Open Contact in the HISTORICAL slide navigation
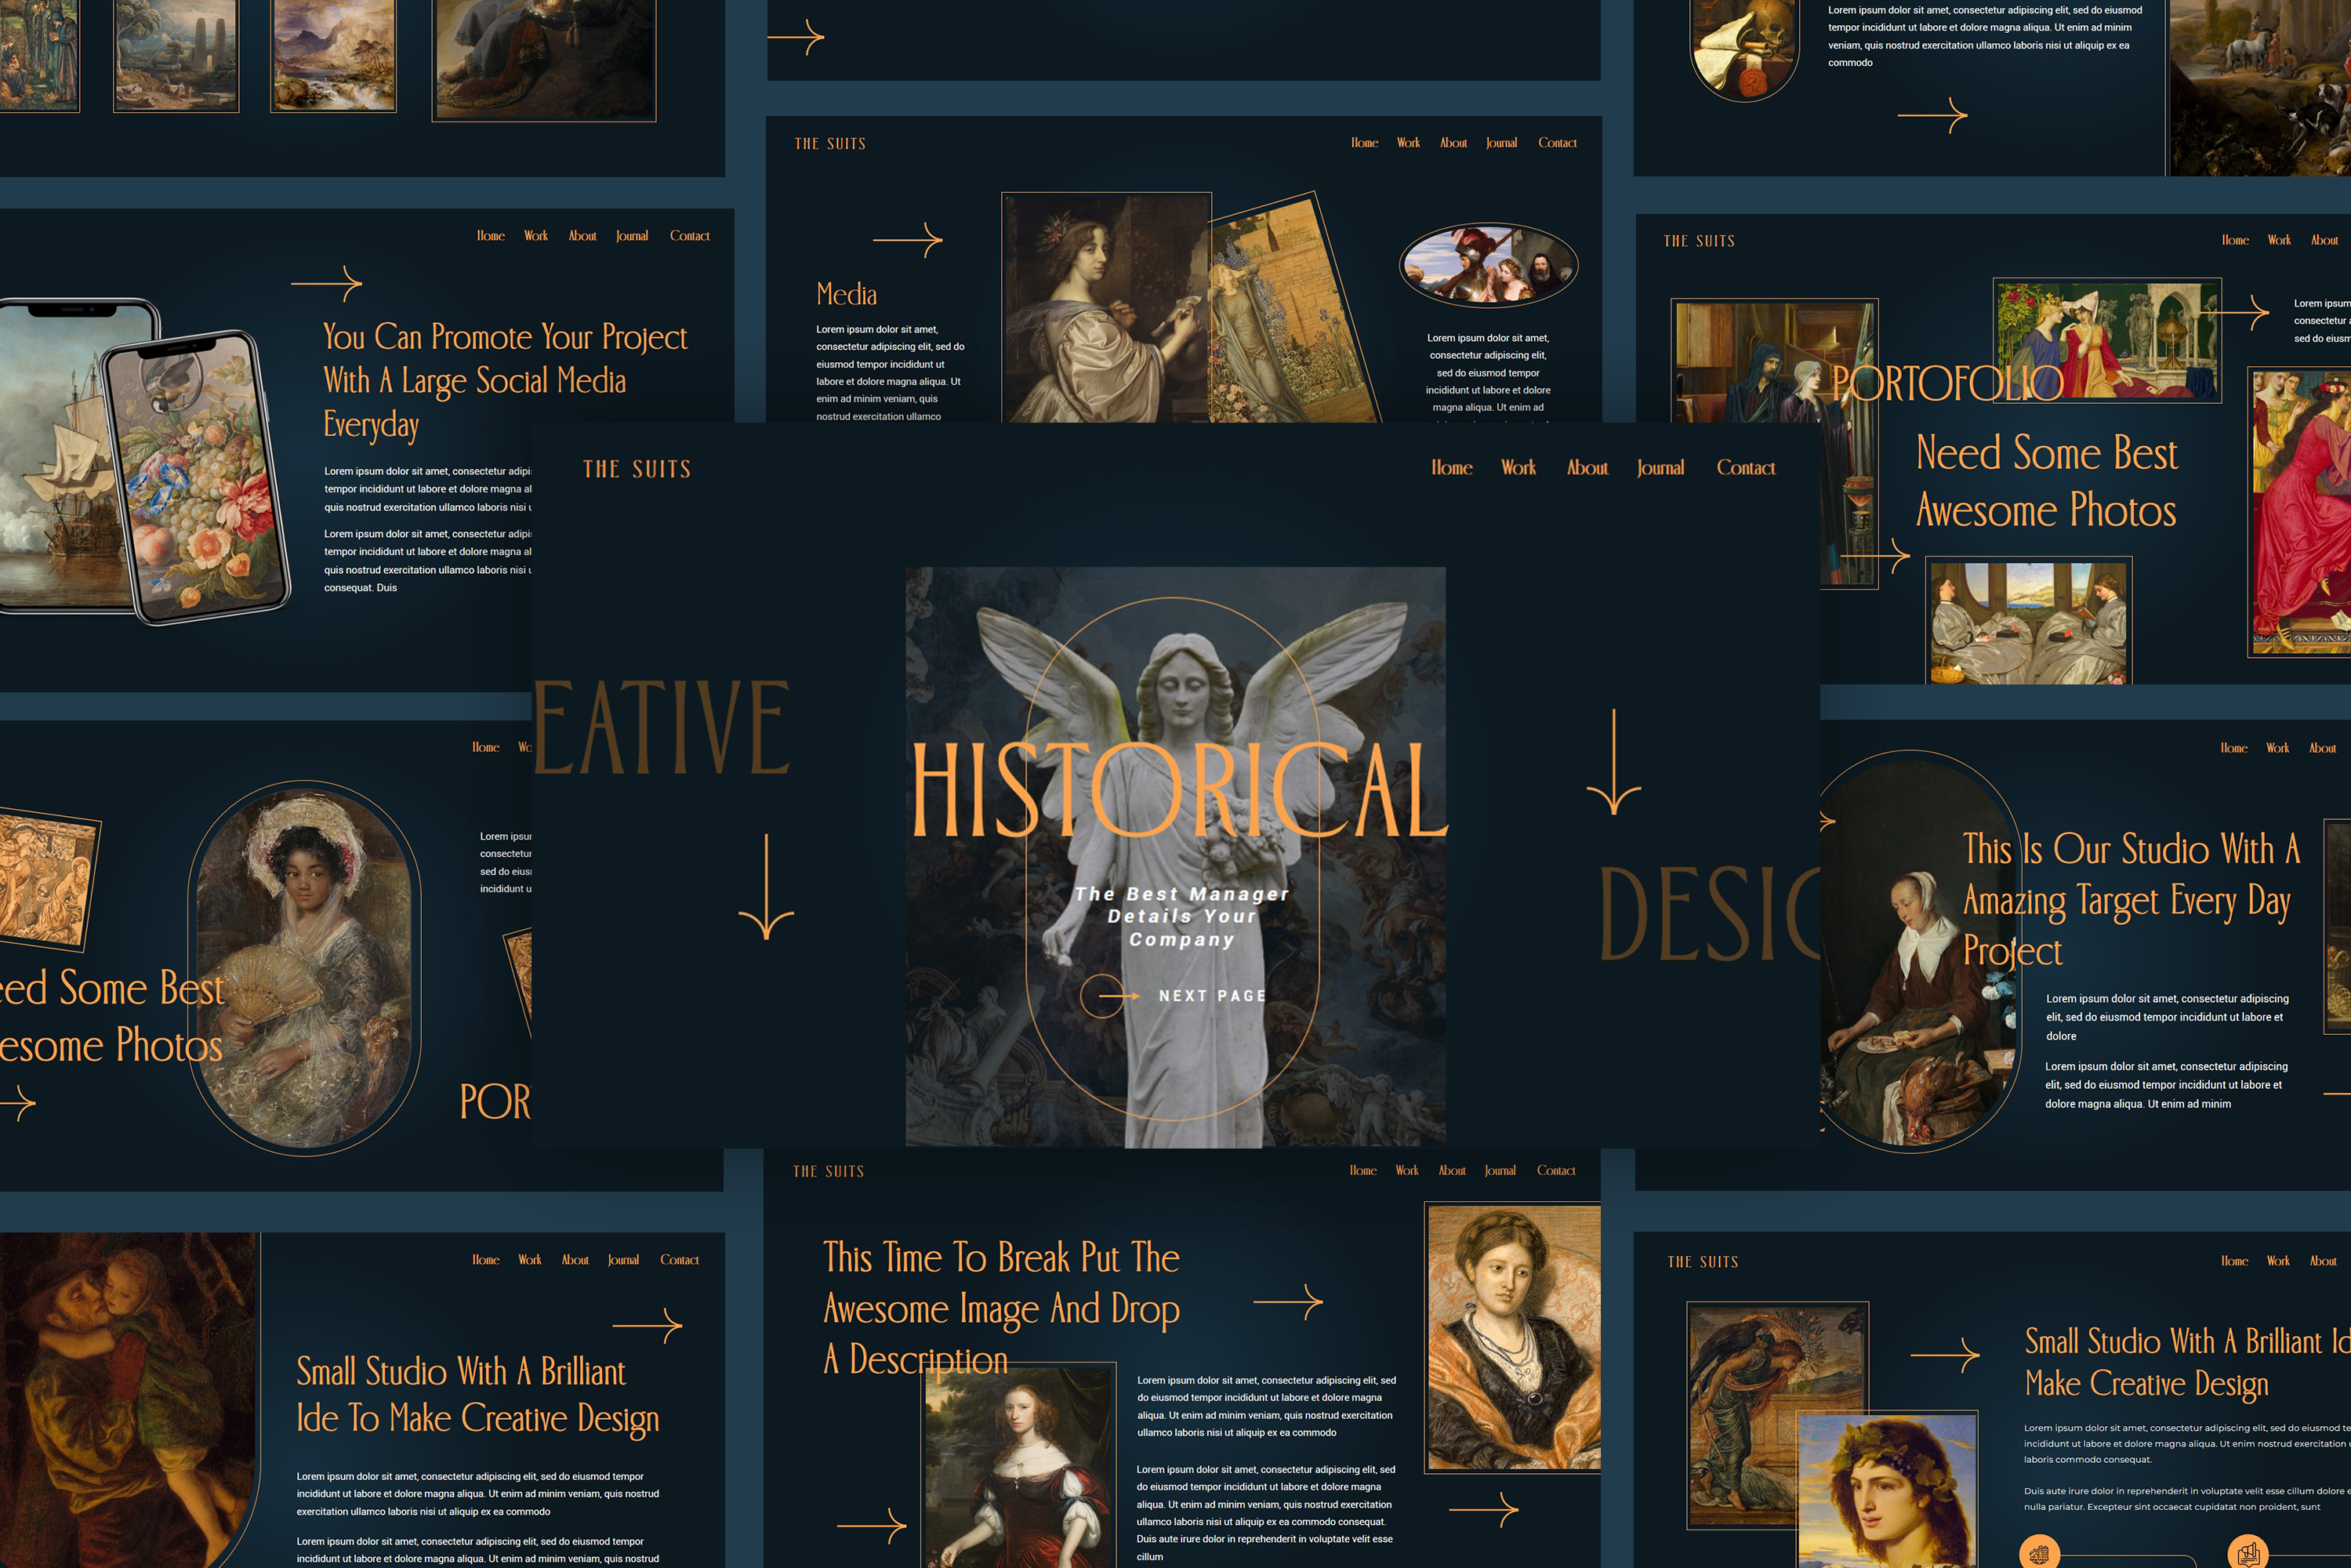This screenshot has height=1568, width=2351. 1745,468
